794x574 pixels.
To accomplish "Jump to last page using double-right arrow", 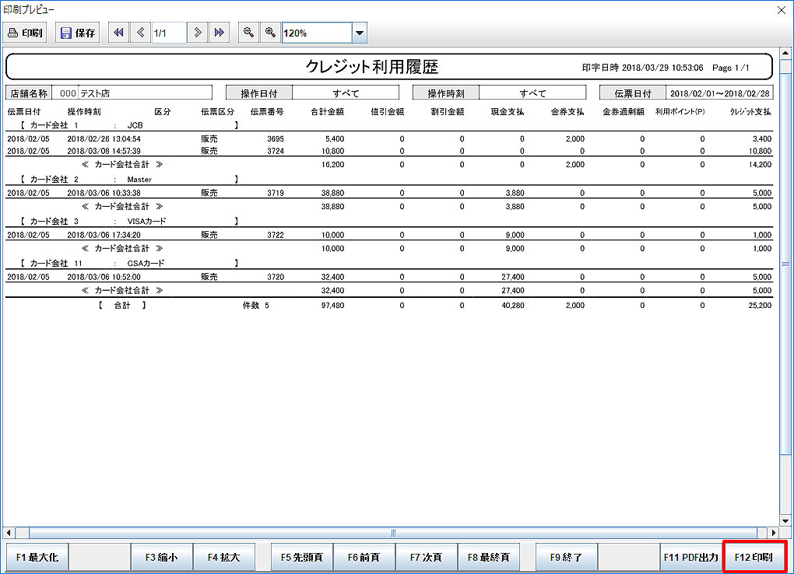I will pos(220,33).
